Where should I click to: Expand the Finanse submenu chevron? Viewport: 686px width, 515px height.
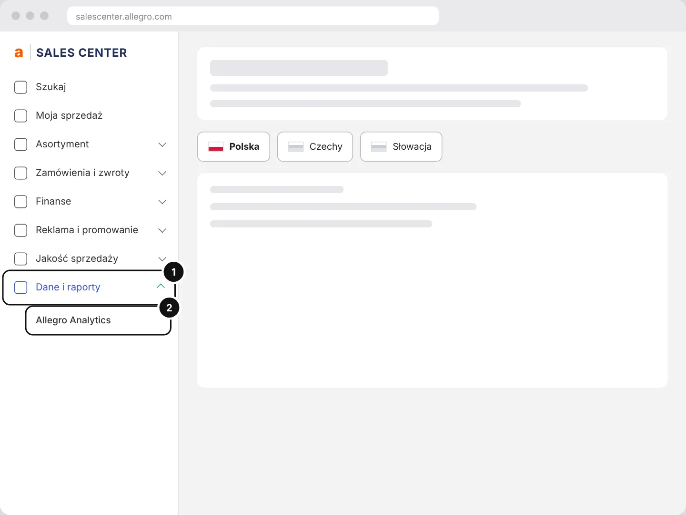(162, 202)
